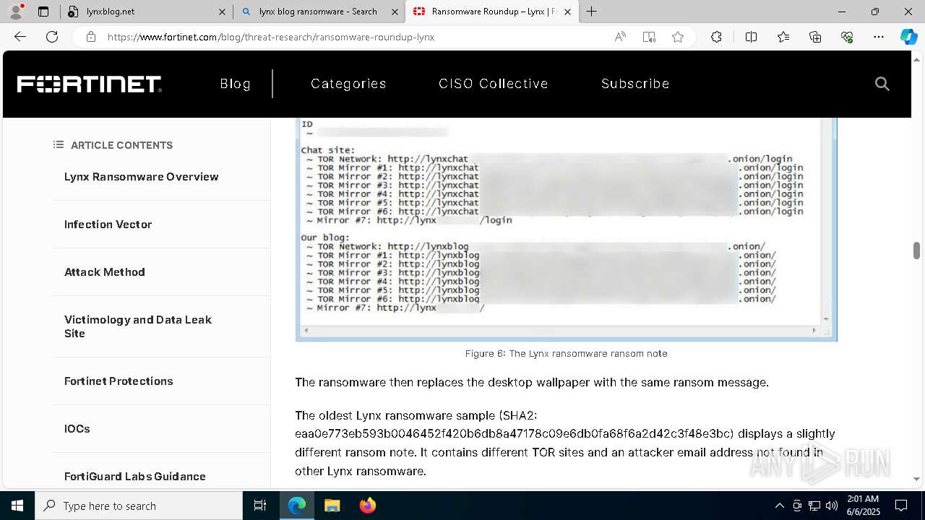Open the notification center icon
925x520 pixels.
tap(901, 506)
